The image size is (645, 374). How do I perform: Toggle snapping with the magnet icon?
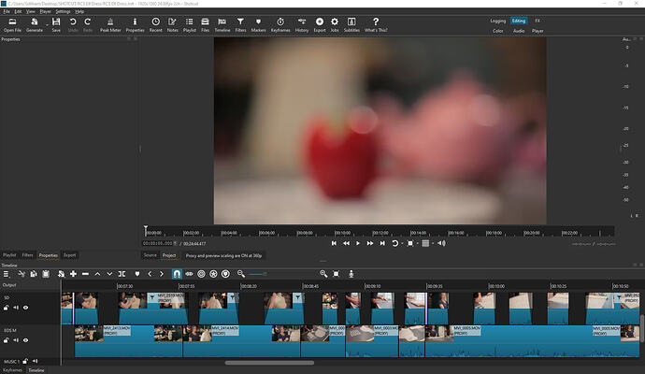pyautogui.click(x=177, y=274)
